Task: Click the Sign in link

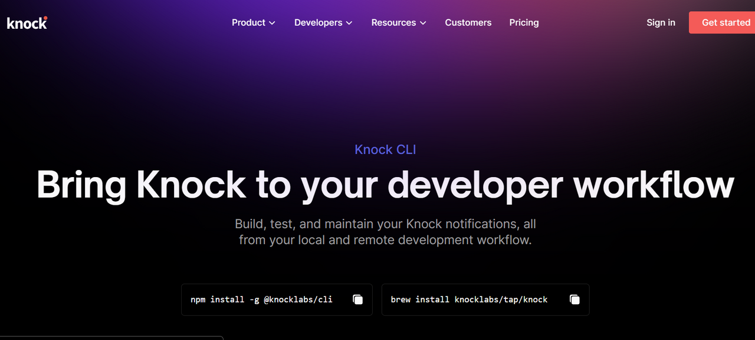Action: click(661, 22)
